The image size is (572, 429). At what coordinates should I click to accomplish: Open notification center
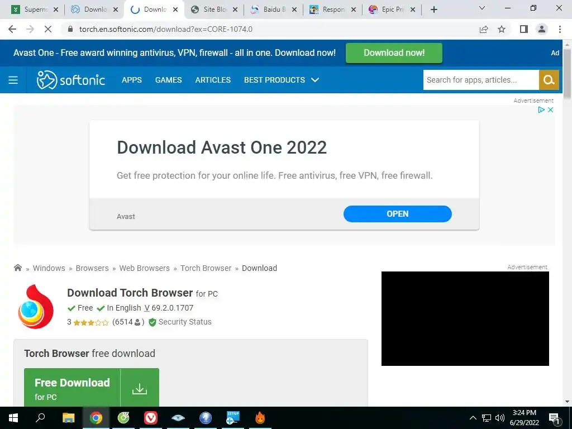click(x=555, y=418)
